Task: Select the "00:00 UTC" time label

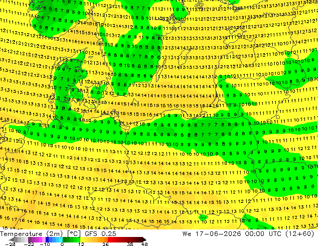Action: click(264, 234)
